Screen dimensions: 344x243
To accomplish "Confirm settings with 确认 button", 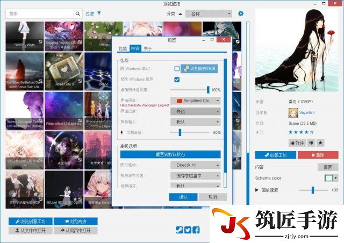I will tap(183, 197).
